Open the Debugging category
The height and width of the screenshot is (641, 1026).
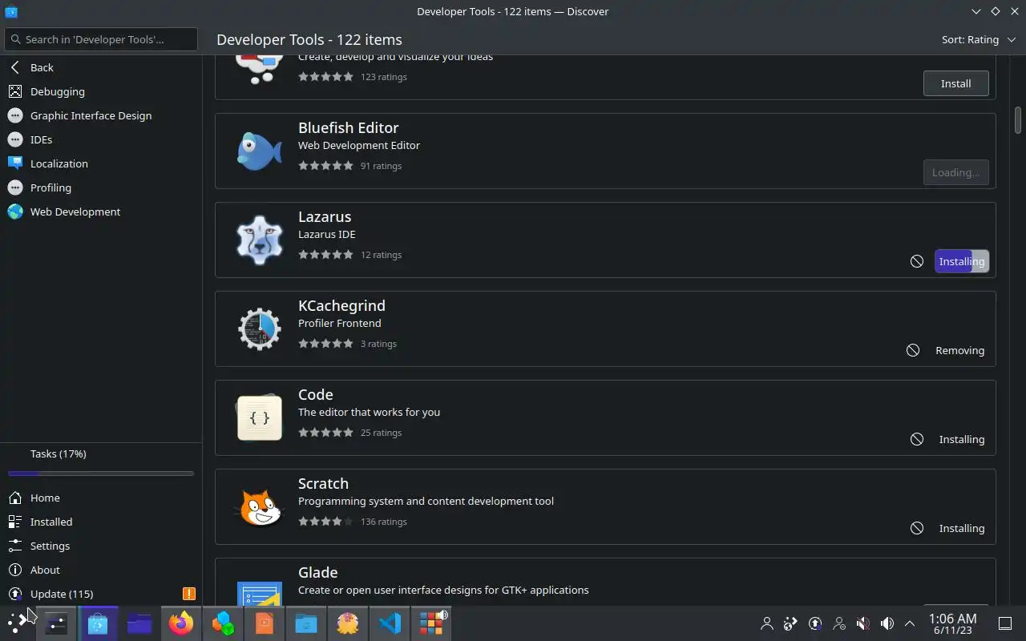101,91
